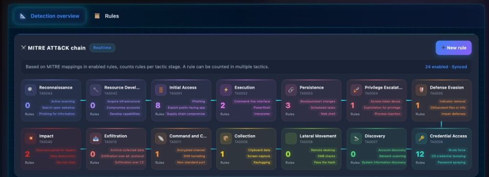Select the Password spraying tag
Image resolution: width=489 pixels, height=177 pixels.
[x=451, y=162]
